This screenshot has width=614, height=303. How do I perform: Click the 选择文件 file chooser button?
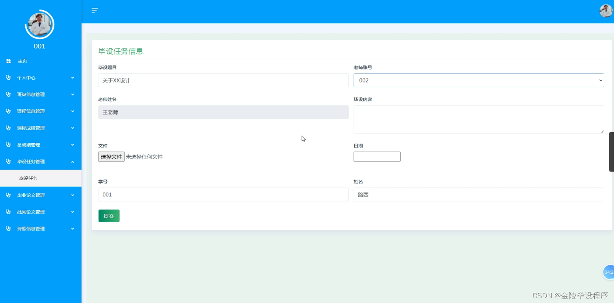111,157
